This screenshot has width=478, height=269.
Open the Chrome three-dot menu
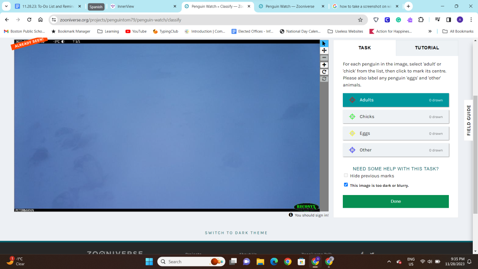pyautogui.click(x=471, y=20)
